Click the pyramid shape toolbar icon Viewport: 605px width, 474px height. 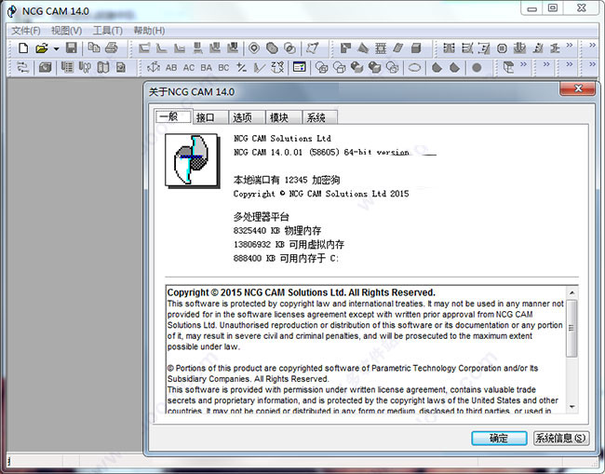pyautogui.click(x=363, y=47)
